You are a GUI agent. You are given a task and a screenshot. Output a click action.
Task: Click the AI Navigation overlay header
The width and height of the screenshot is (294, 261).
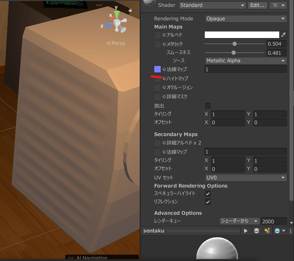tap(102, 257)
